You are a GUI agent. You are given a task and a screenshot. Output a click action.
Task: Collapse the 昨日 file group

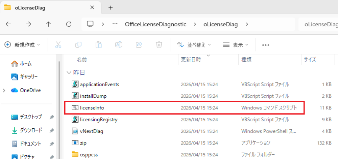69,72
